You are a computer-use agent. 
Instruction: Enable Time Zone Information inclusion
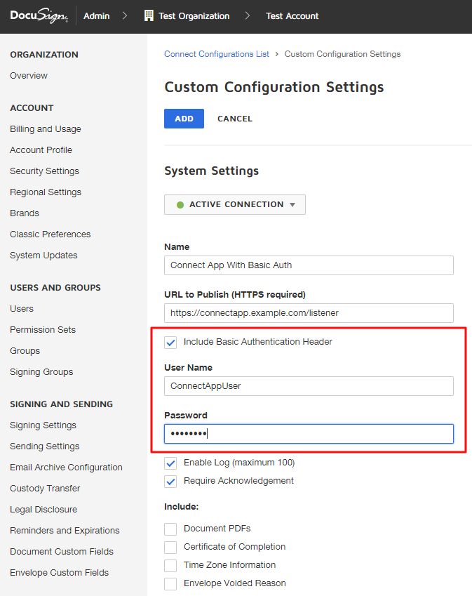pyautogui.click(x=170, y=564)
